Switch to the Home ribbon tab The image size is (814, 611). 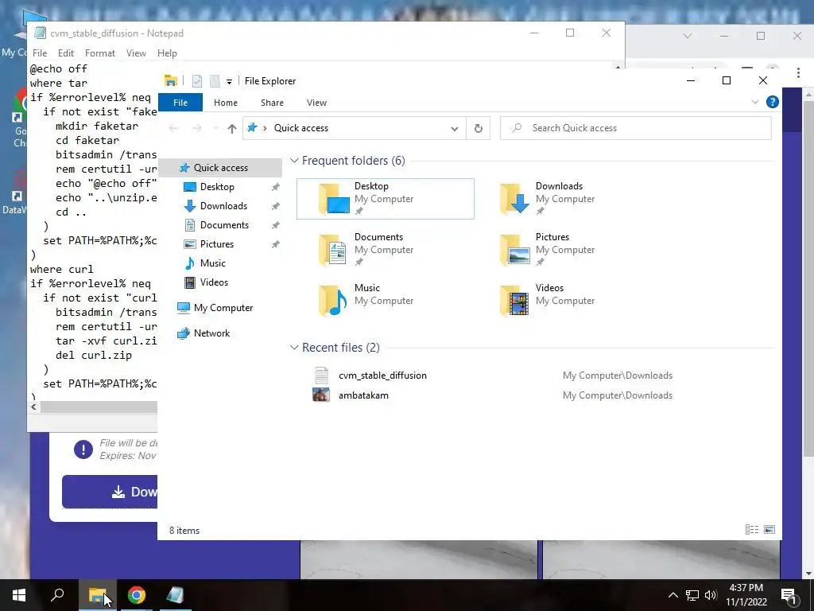(225, 103)
